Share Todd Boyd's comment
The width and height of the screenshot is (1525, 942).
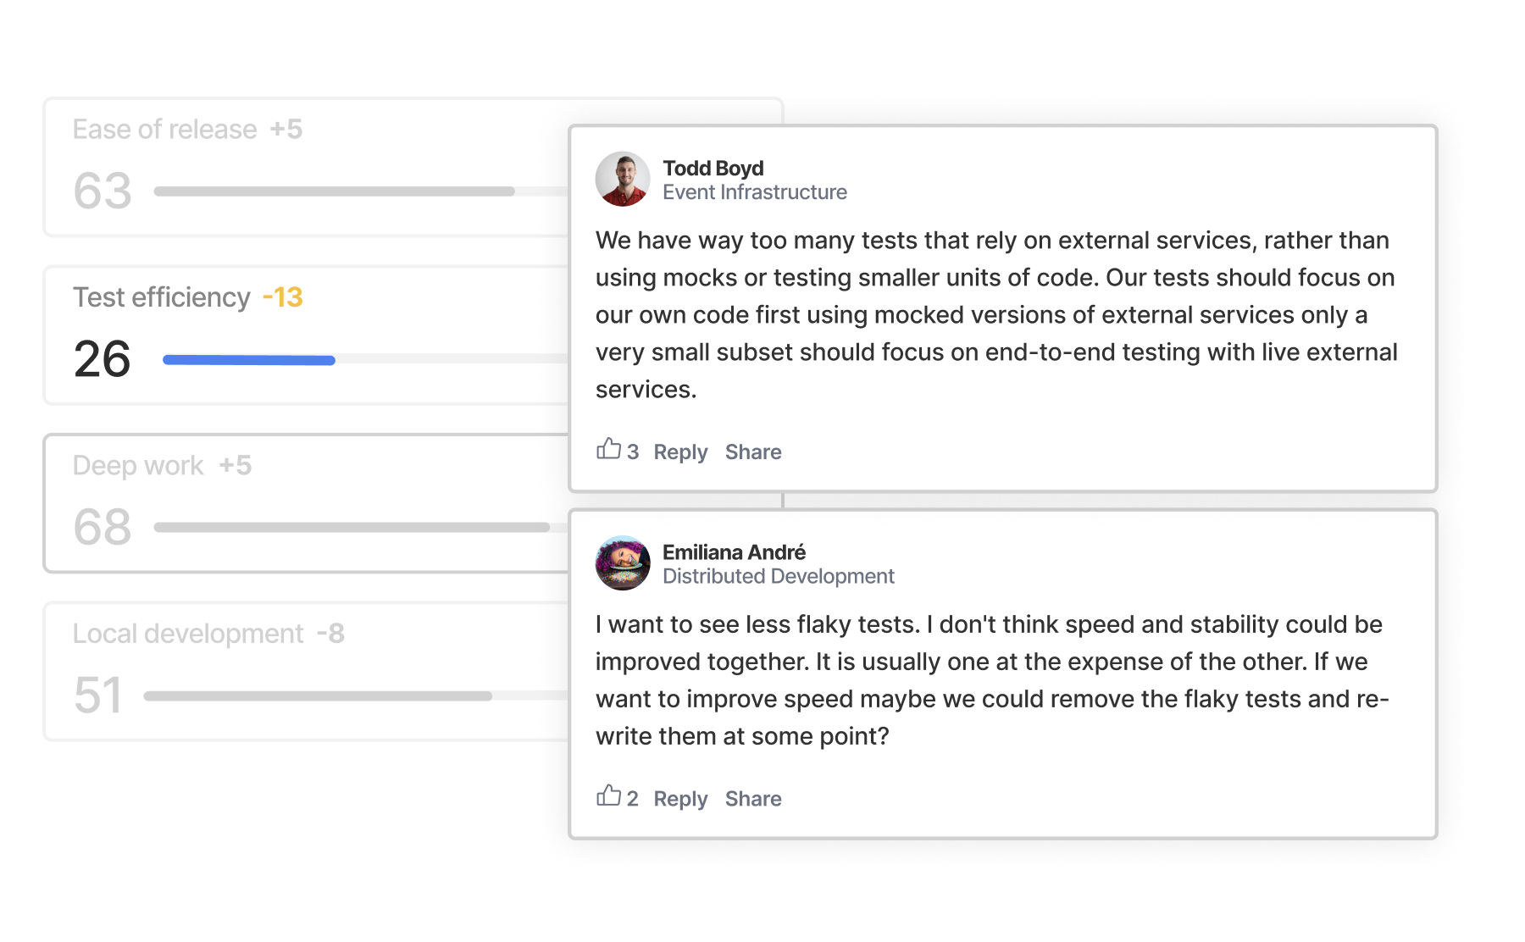point(753,452)
